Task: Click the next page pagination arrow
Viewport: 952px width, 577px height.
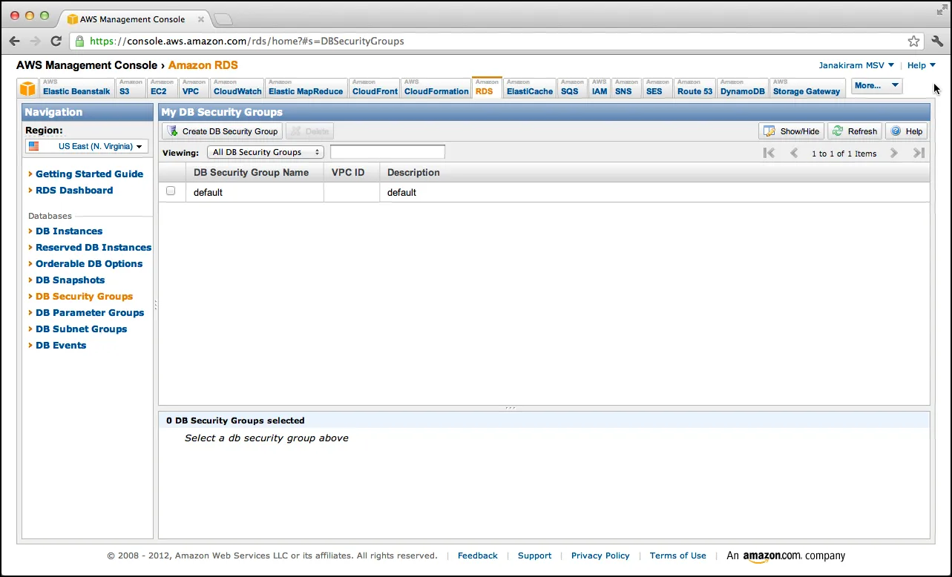Action: tap(894, 153)
